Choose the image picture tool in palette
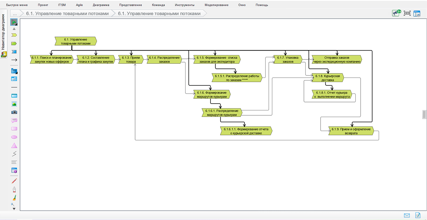This screenshot has width=427, height=220. [14, 104]
